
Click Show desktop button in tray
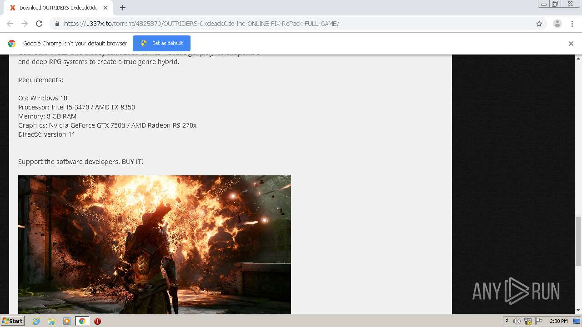click(x=577, y=321)
